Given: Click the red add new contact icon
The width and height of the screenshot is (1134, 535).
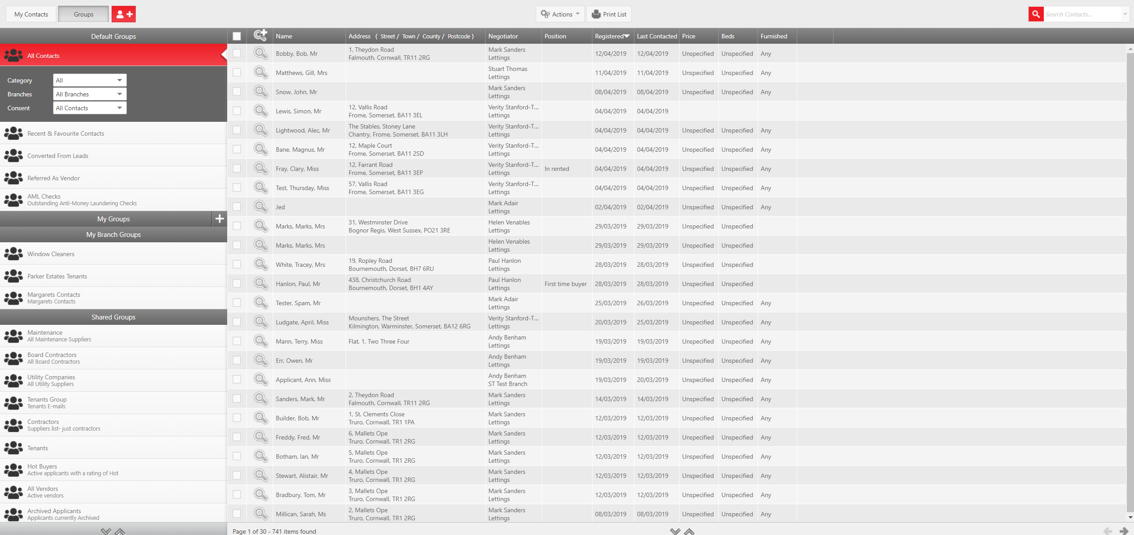Looking at the screenshot, I should (x=124, y=14).
